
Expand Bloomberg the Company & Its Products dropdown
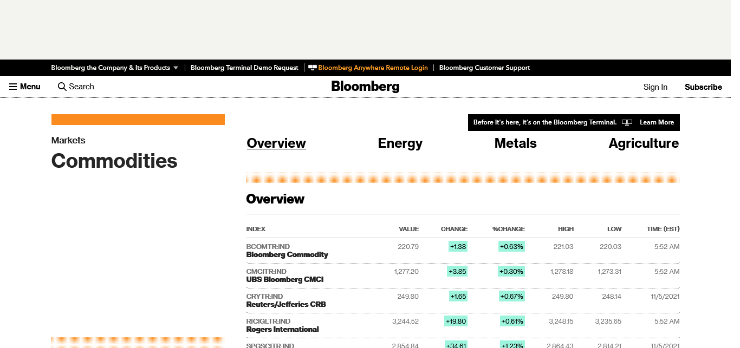(x=176, y=68)
